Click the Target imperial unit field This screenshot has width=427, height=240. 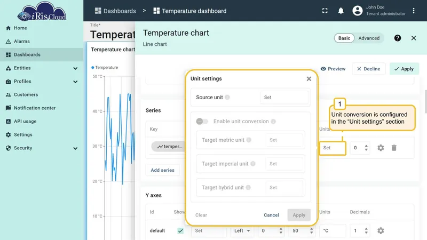click(284, 164)
